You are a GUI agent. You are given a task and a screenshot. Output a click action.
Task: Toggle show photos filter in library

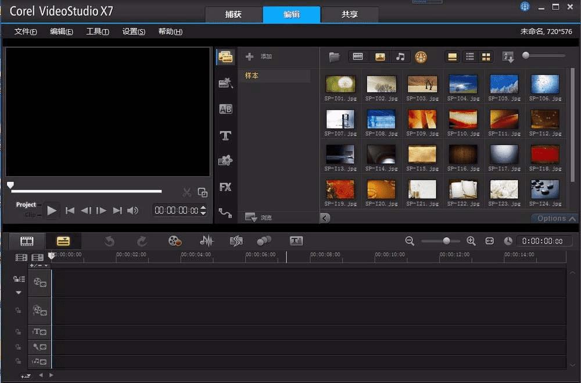click(380, 56)
